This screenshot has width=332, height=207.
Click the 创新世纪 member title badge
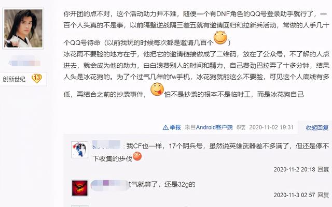[14, 79]
